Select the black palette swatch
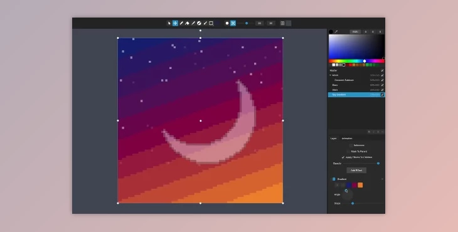The width and height of the screenshot is (458, 232). tap(344, 65)
